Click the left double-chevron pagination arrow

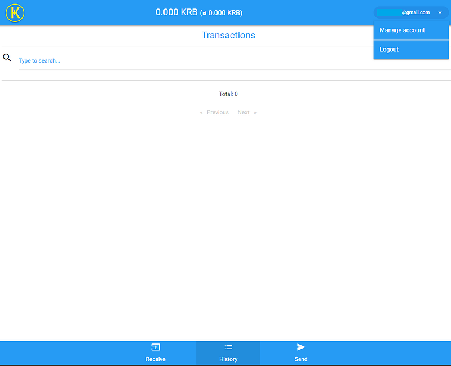tap(201, 112)
